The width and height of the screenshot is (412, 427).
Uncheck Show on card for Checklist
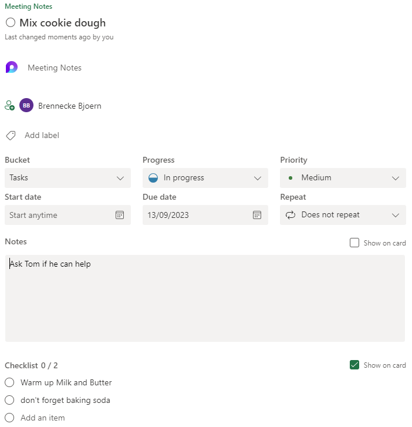pyautogui.click(x=354, y=365)
